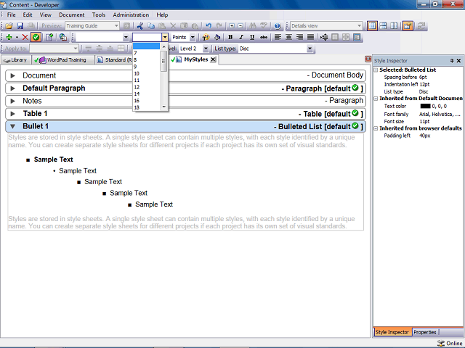Expand the Notes style row
This screenshot has height=348, width=465.
(13, 101)
